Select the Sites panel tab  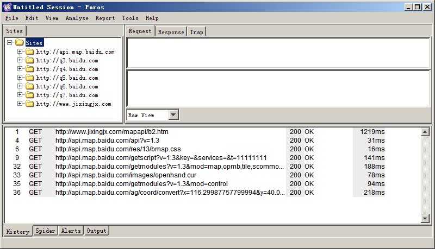tap(15, 31)
